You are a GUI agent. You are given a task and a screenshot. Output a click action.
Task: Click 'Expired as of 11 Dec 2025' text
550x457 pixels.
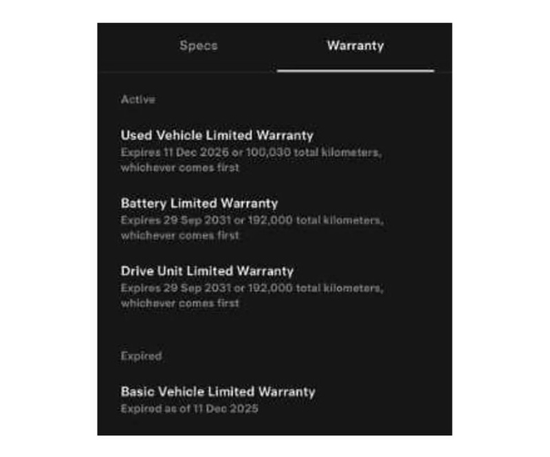tap(190, 409)
